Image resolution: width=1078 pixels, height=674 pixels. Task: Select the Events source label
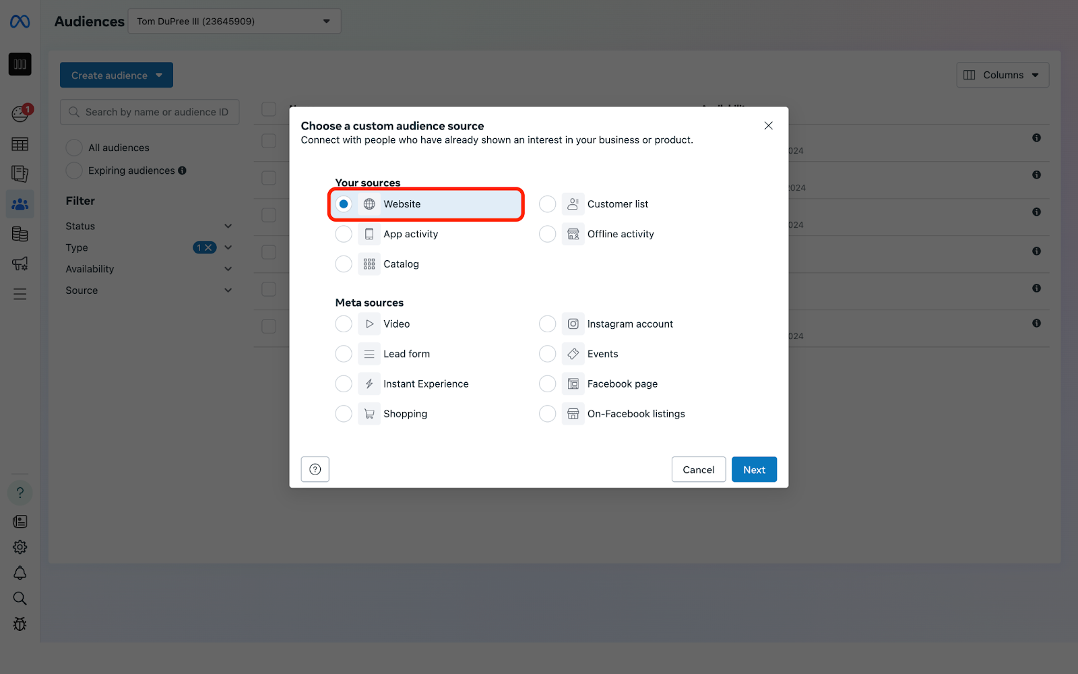[603, 354]
